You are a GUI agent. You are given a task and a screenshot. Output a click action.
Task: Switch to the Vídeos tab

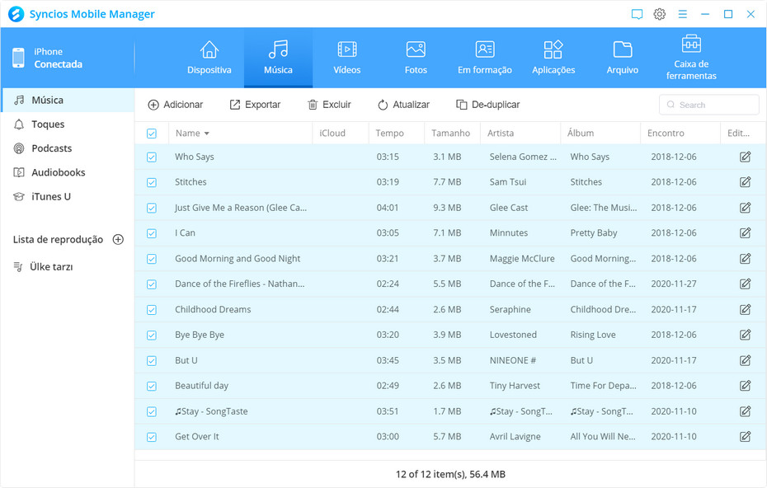click(x=347, y=58)
